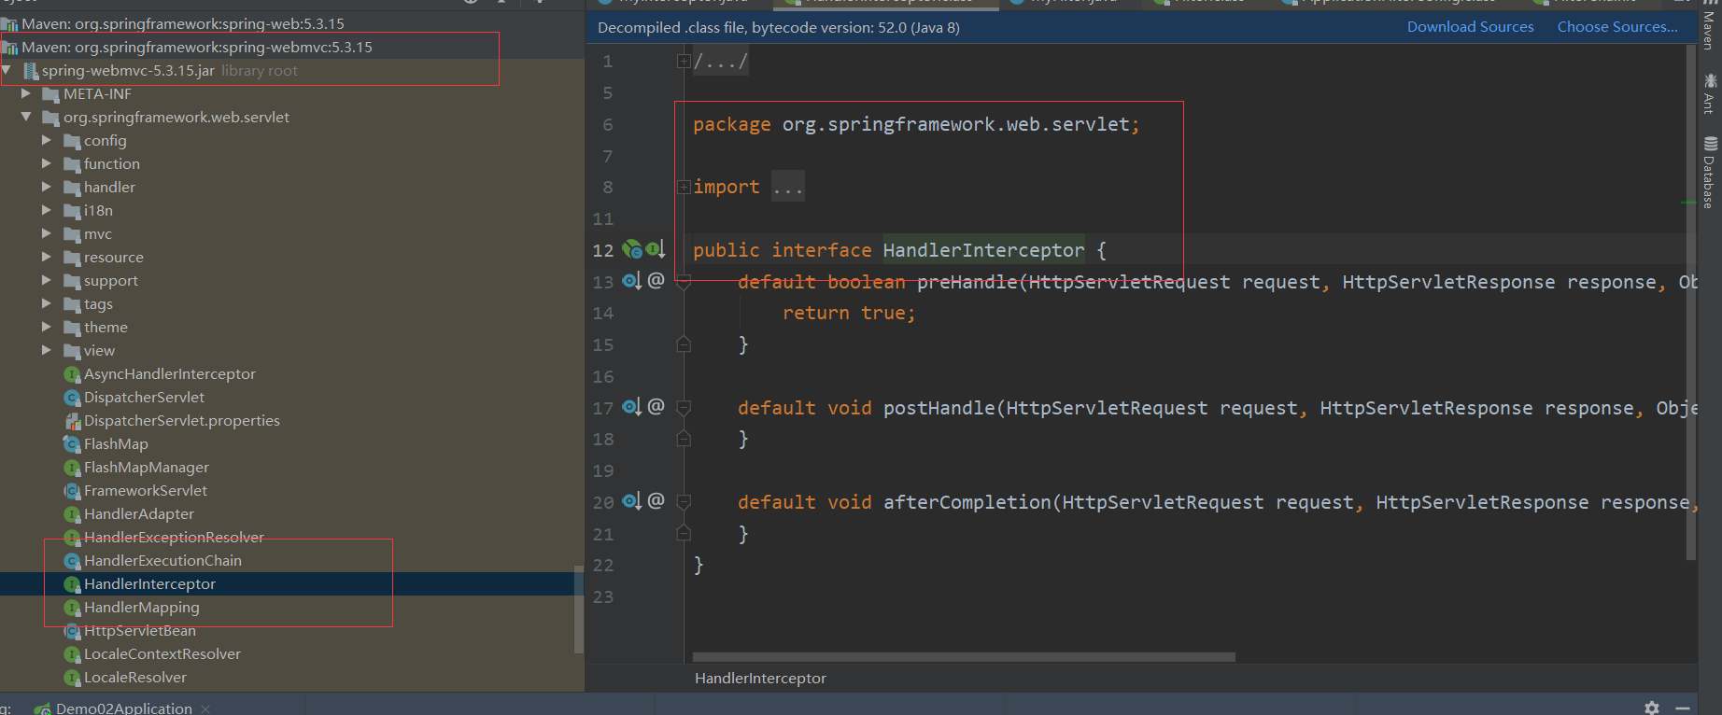Hide the Run panel with the minimize dash

pyautogui.click(x=1683, y=708)
